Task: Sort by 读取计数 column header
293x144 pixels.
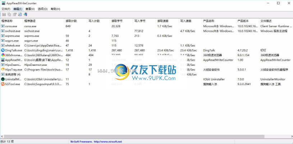Action: 76,21
